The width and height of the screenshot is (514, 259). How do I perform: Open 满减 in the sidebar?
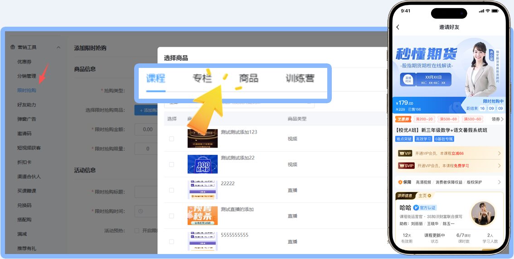22,234
